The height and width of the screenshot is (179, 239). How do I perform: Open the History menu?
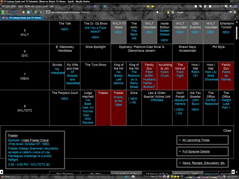pyautogui.click(x=20, y=6)
